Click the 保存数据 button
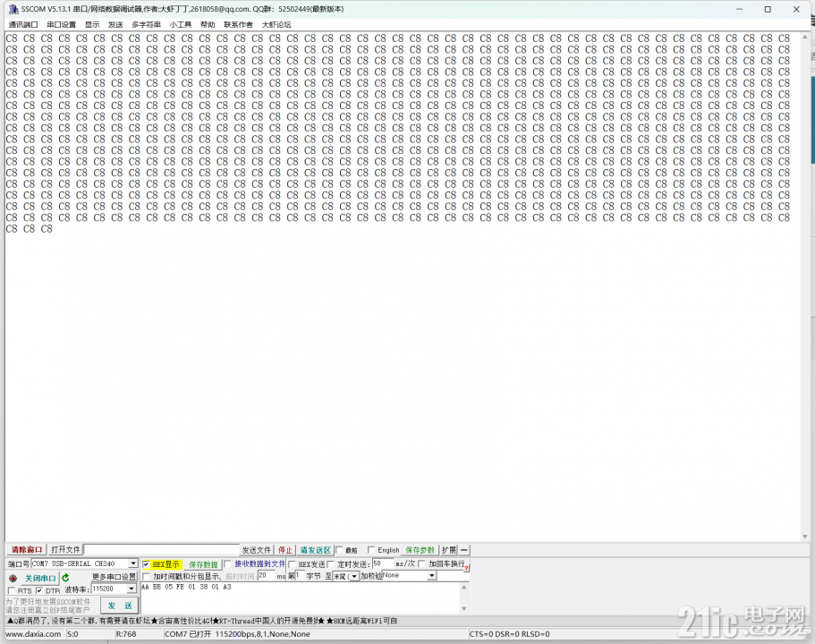815x644 pixels. [203, 564]
